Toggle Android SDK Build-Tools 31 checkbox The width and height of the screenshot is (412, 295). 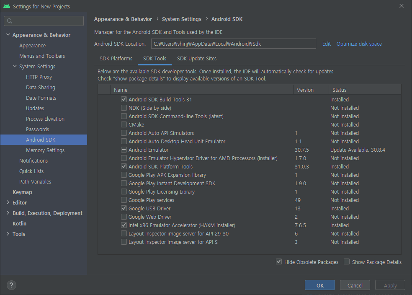tap(124, 99)
